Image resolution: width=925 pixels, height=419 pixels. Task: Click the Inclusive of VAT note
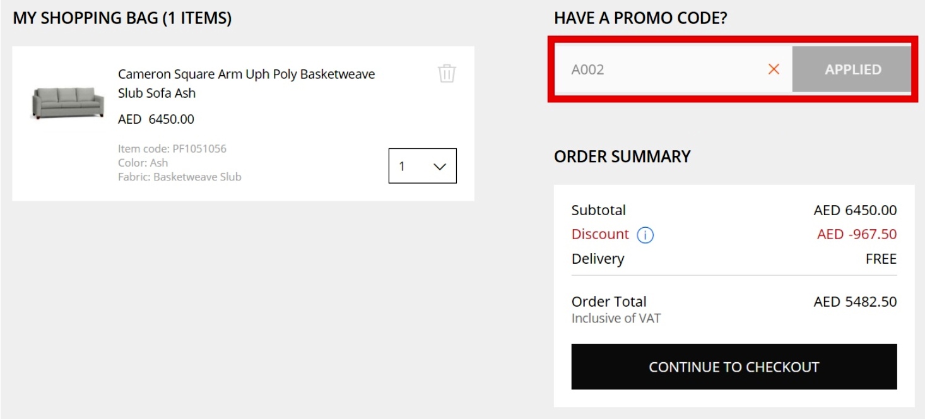(x=615, y=318)
